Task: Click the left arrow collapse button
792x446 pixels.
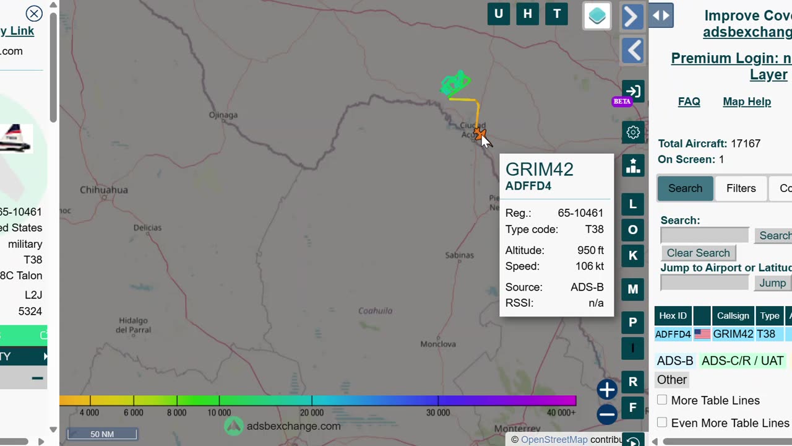Action: pyautogui.click(x=632, y=51)
